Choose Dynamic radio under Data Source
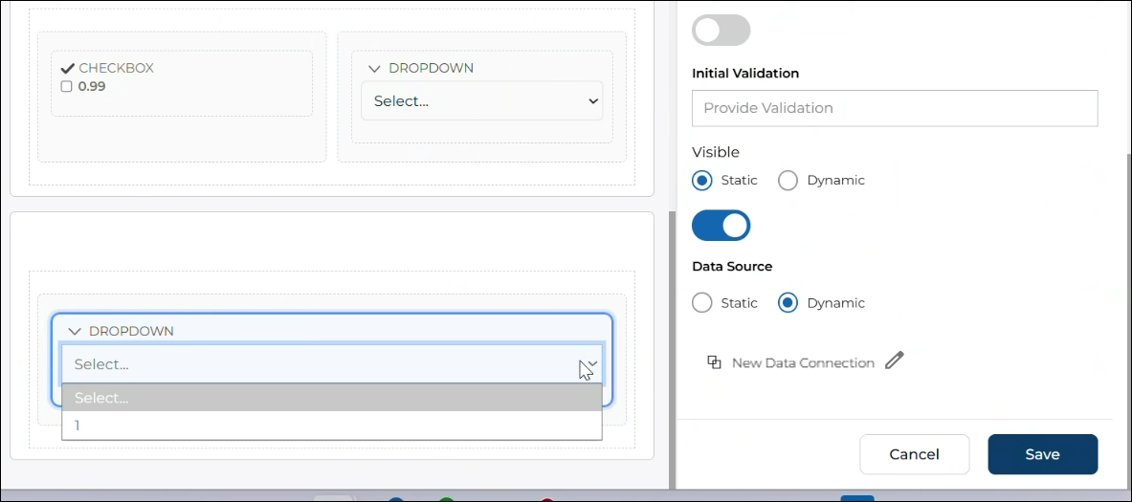The image size is (1132, 502). (x=788, y=303)
